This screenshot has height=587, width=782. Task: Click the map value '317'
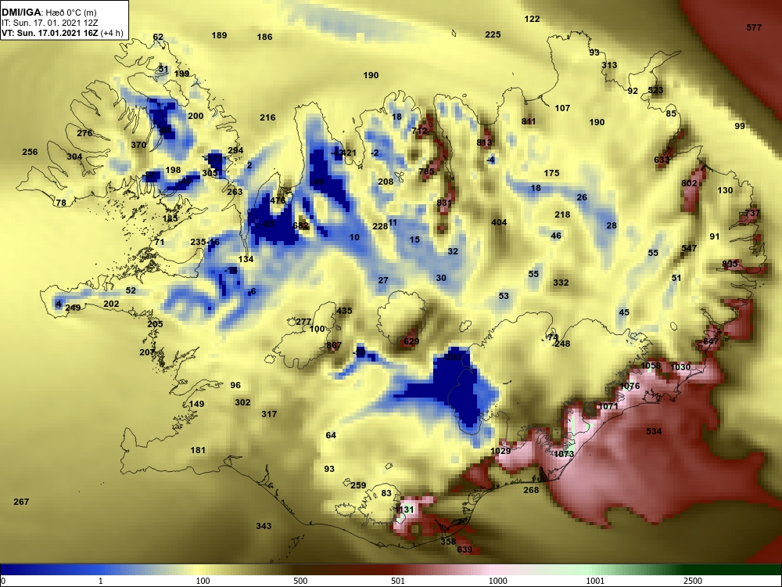click(x=269, y=414)
